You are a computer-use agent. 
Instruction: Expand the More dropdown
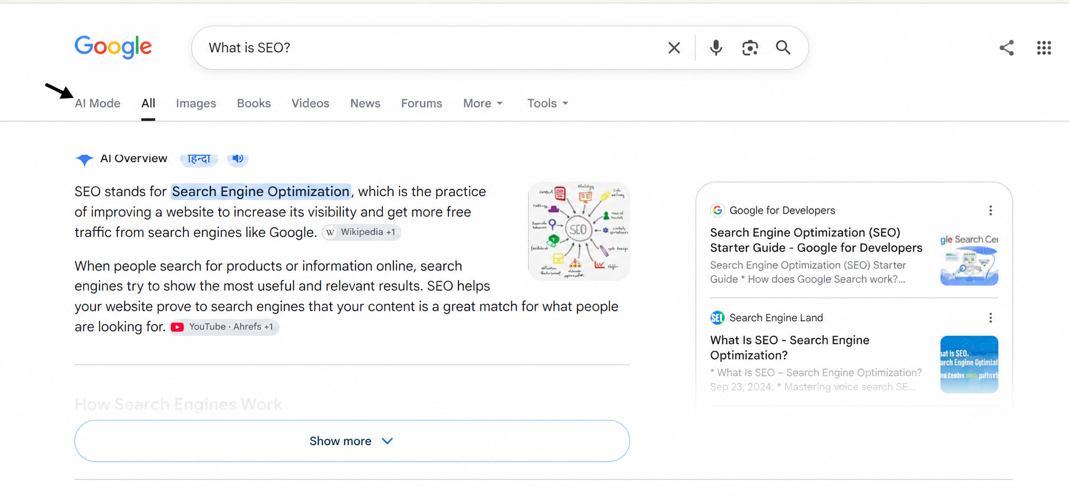click(483, 103)
